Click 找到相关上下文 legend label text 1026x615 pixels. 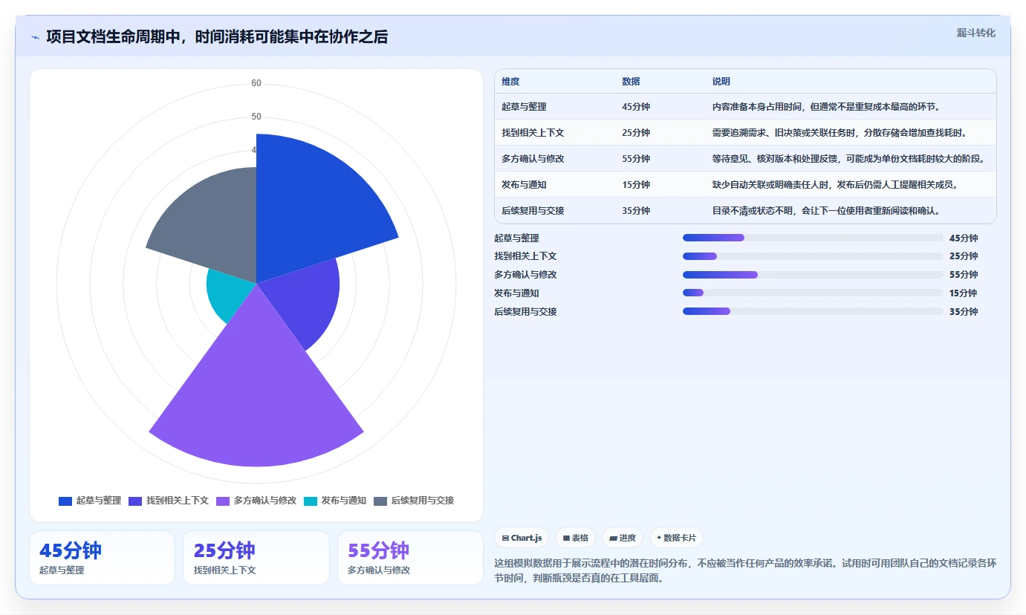click(178, 501)
